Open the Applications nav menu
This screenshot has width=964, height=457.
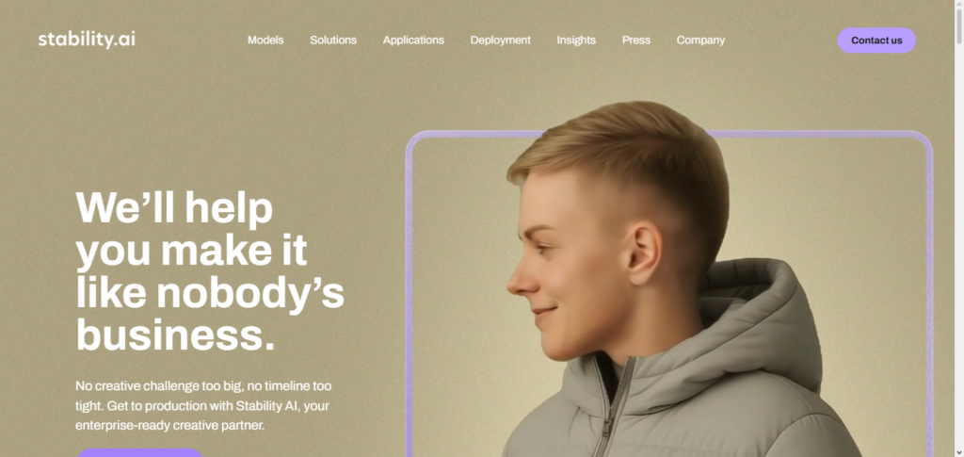(x=413, y=40)
